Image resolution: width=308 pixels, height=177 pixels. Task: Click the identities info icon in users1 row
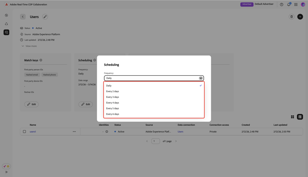pos(107,132)
